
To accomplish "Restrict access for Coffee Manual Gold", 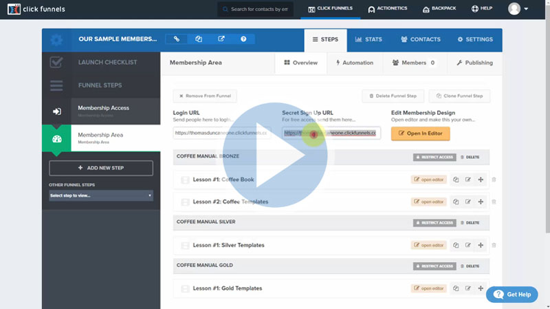I will click(434, 266).
